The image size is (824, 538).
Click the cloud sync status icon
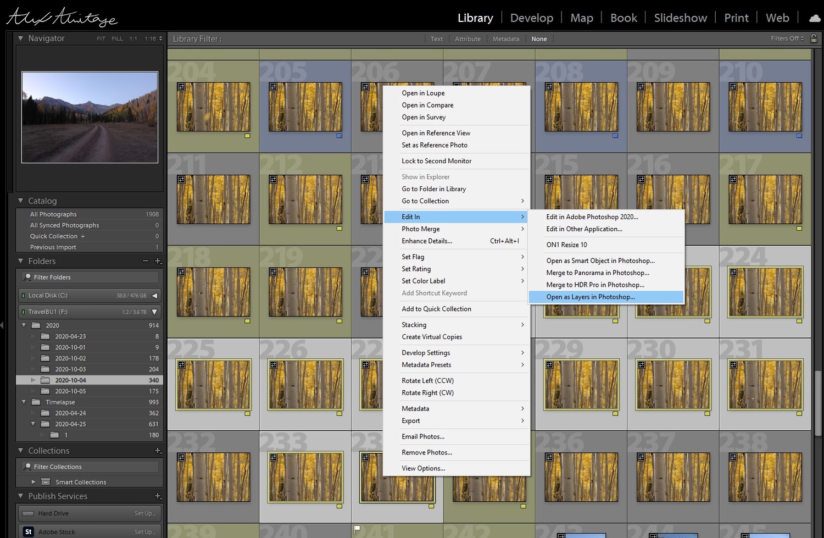coord(815,18)
